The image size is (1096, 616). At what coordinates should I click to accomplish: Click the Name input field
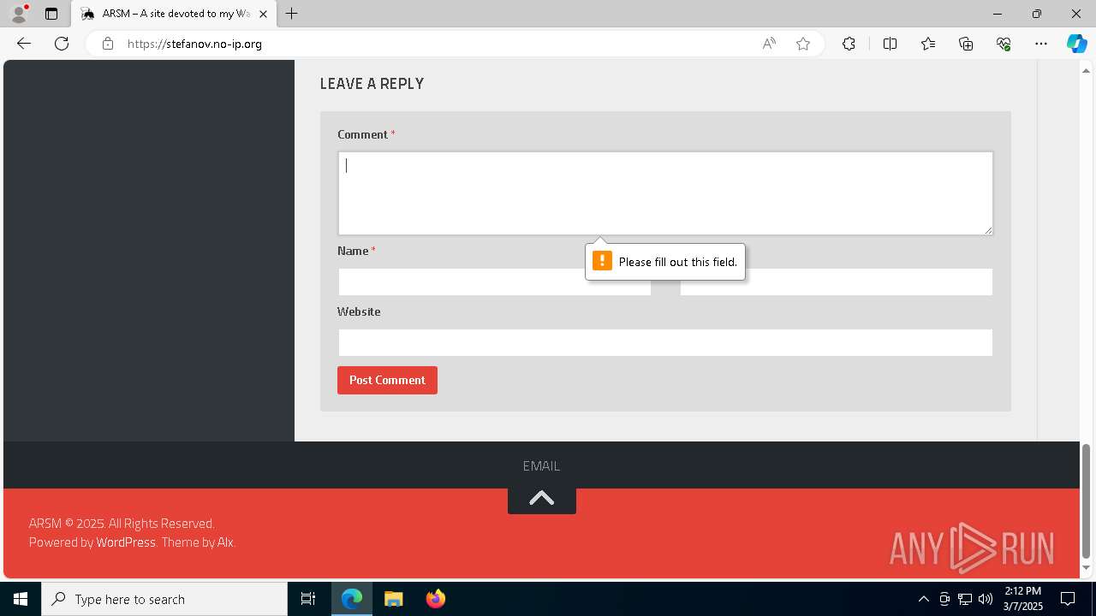coord(495,281)
